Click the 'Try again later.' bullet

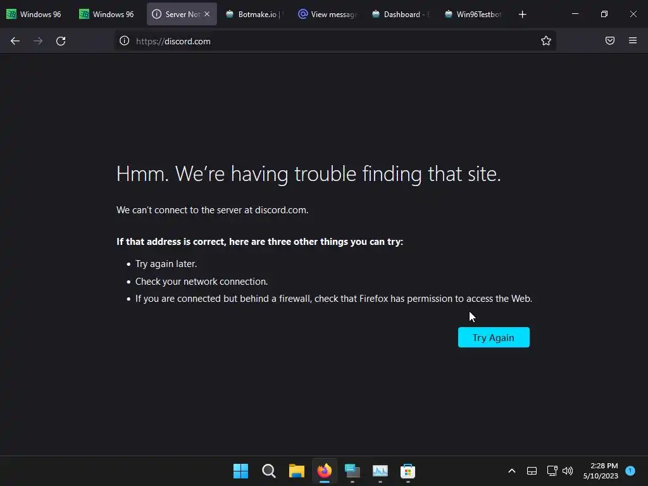pos(166,264)
